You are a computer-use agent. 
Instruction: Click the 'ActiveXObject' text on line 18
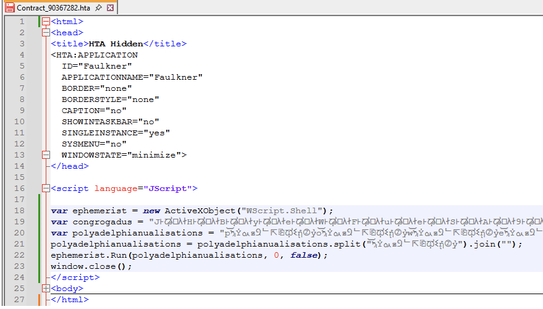point(200,211)
